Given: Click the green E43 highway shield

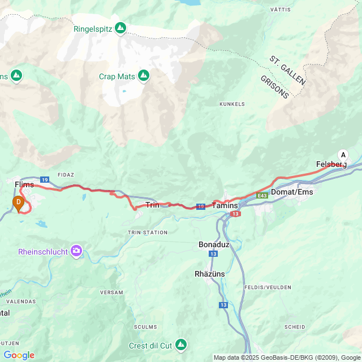Looking at the screenshot, I should tap(262, 196).
